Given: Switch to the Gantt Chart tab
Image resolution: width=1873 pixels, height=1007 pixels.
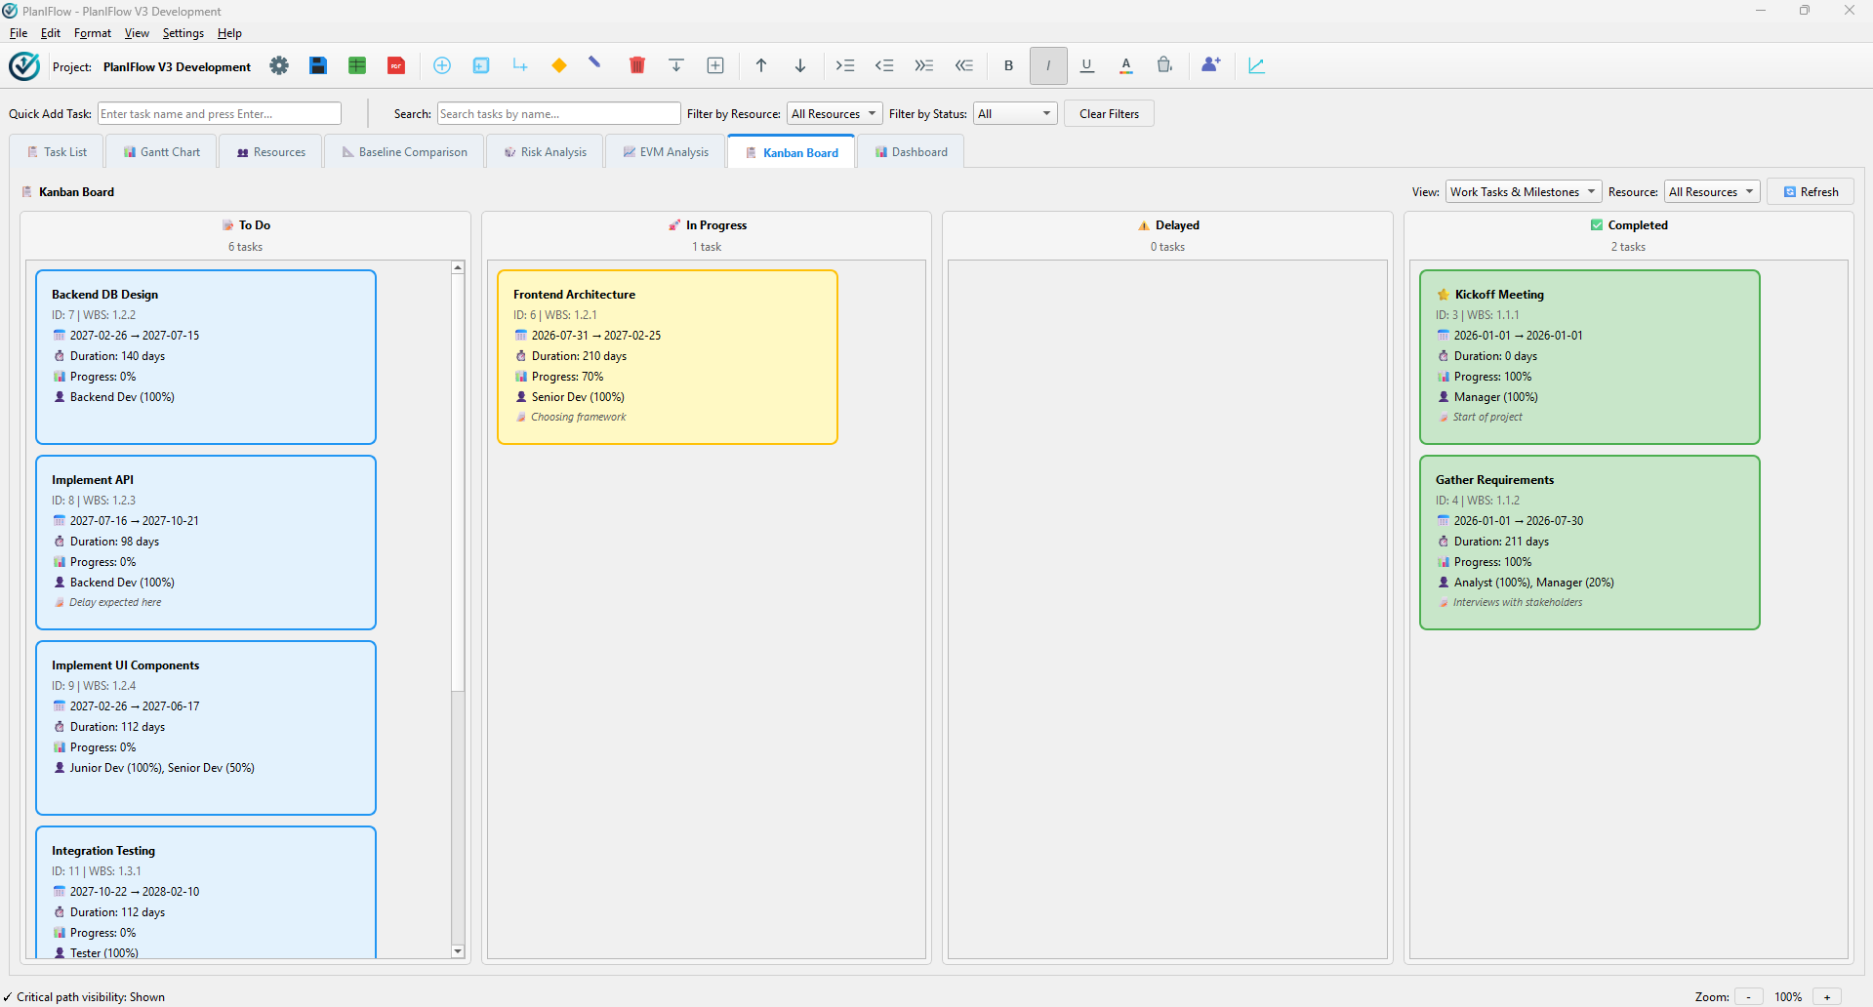Looking at the screenshot, I should tap(162, 152).
